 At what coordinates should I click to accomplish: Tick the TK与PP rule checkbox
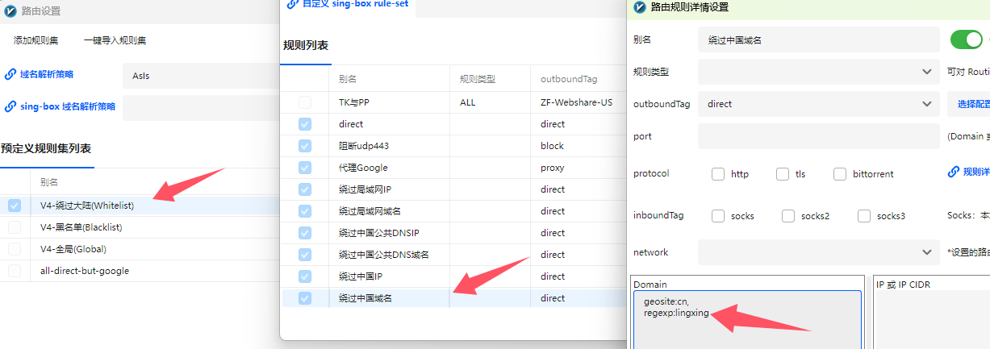pyautogui.click(x=305, y=102)
